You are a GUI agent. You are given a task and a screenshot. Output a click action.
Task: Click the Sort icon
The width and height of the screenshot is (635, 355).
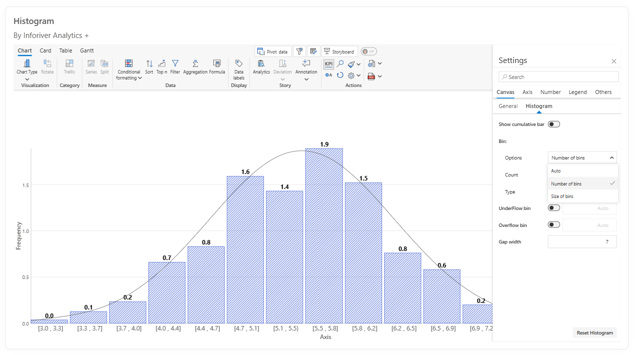[149, 63]
